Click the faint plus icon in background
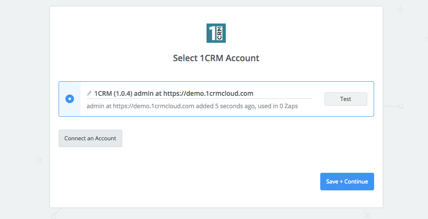 coord(401,10)
